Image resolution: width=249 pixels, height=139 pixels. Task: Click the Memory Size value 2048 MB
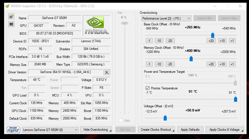click(40, 64)
